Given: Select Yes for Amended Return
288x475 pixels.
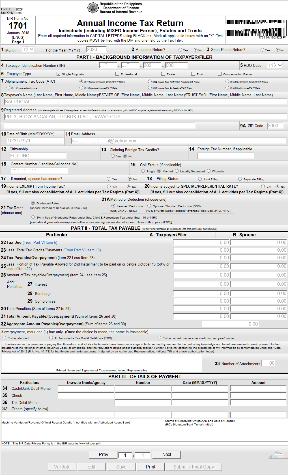Looking at the screenshot, I should point(180,50).
